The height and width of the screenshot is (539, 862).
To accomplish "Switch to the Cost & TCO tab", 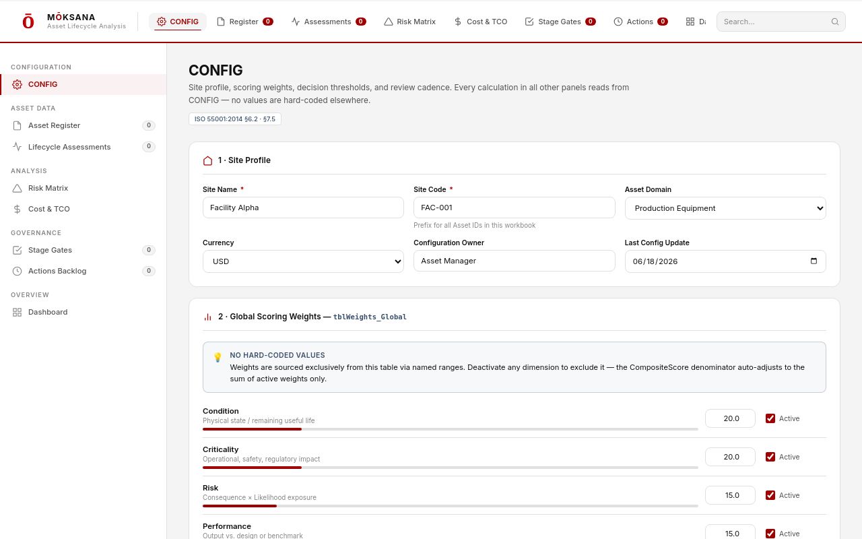I will click(x=480, y=22).
